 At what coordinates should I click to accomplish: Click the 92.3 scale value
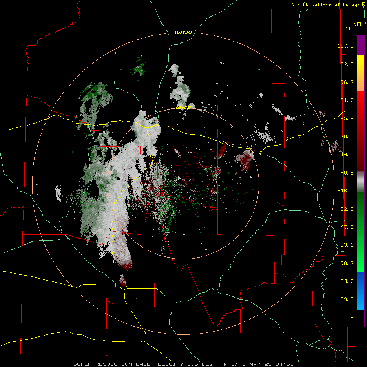347,64
